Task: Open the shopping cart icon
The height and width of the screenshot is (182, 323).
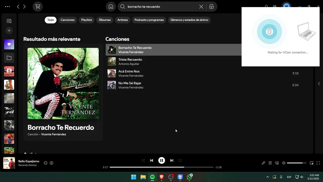Action: [x=38, y=7]
